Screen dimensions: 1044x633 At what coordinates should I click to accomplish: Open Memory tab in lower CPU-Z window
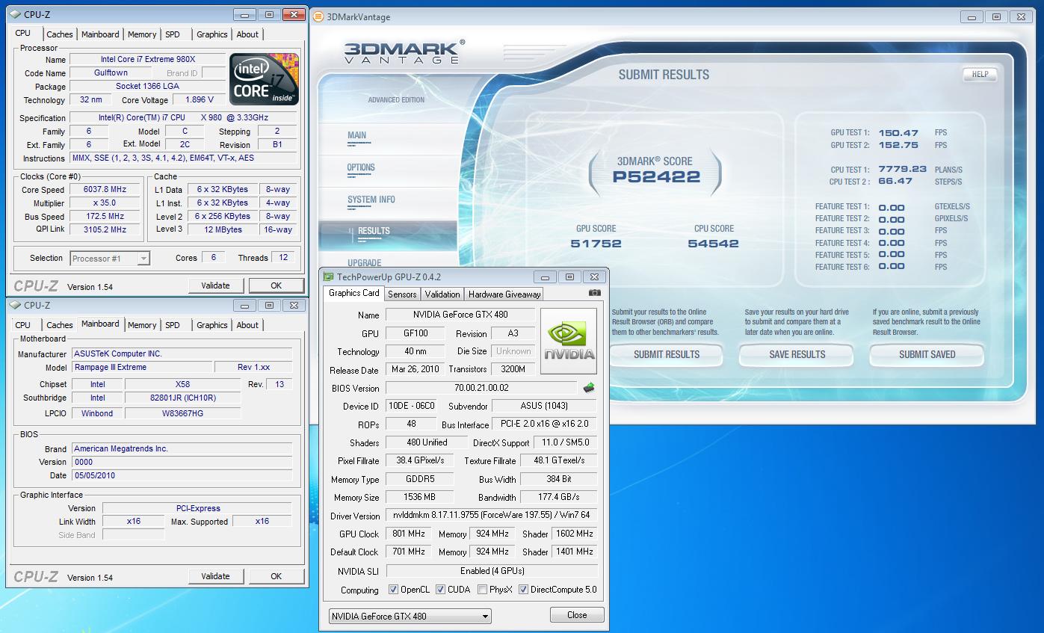click(142, 325)
